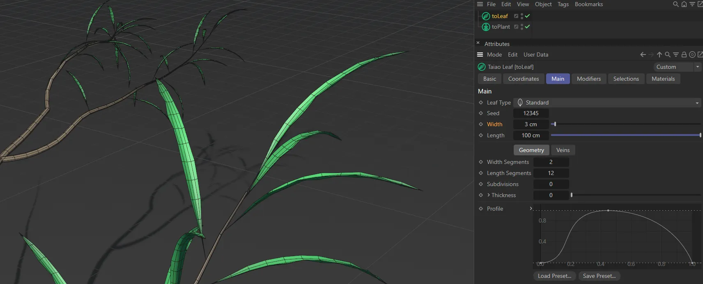Open the Attributes Edit menu
The height and width of the screenshot is (284, 703).
[512, 55]
